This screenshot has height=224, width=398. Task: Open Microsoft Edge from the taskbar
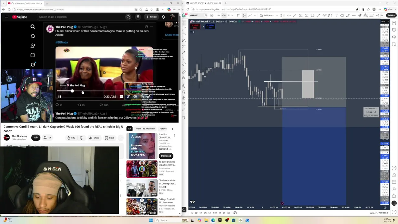(x=213, y=220)
